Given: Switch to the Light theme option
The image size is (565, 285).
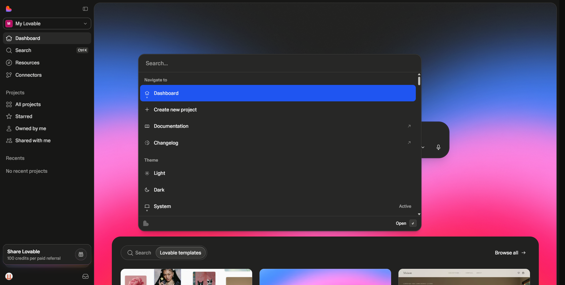Looking at the screenshot, I should 278,173.
